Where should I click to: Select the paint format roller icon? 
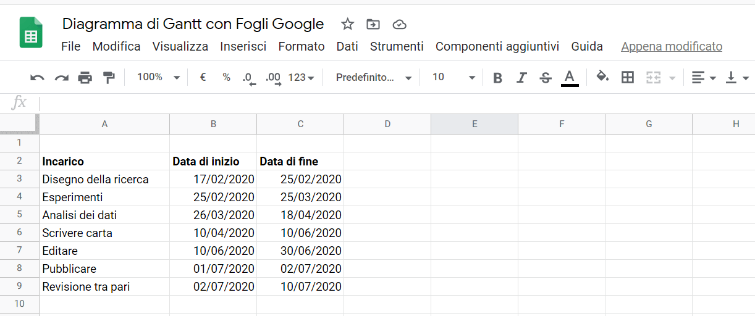tap(109, 77)
